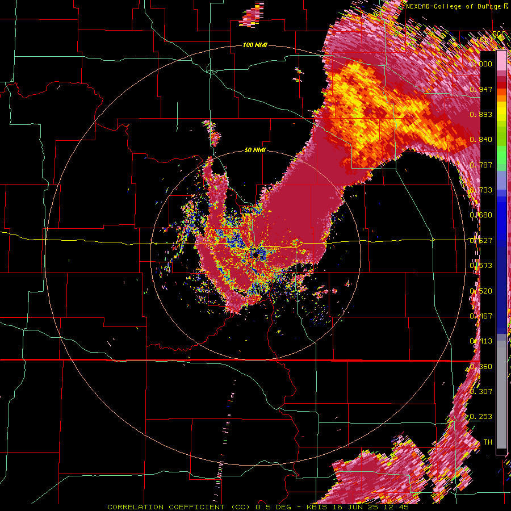The height and width of the screenshot is (511, 511).
Task: Pick the 0.627 legend value
Action: click(481, 241)
